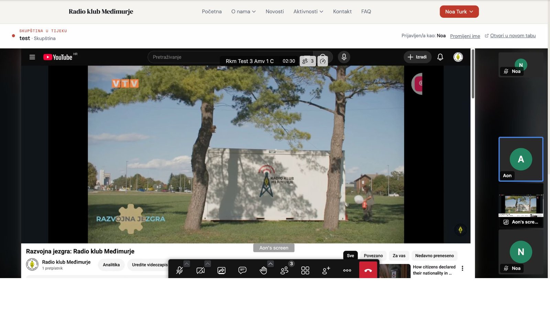This screenshot has height=309, width=550.
Task: Click the channel watermark icon on the video
Action: [x=460, y=230]
